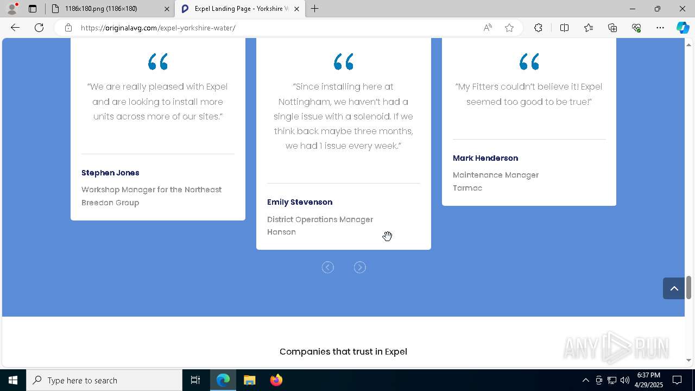Click the quote icon above Emily Stevenson testimonial
This screenshot has width=695, height=391.
coord(344,62)
